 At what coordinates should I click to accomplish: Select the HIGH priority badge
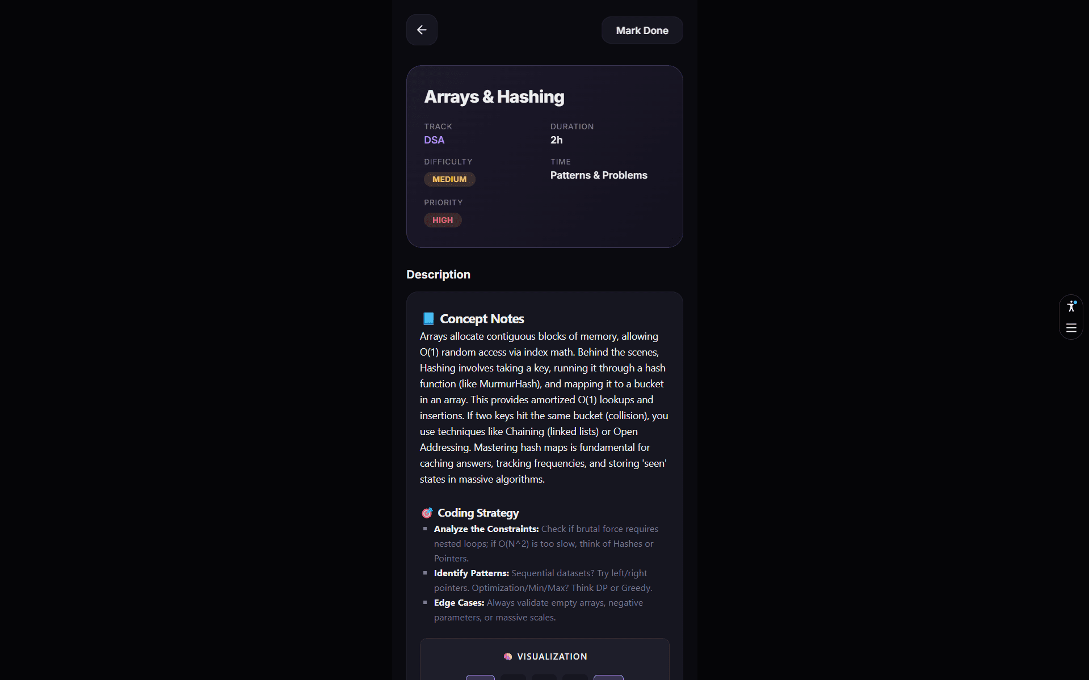click(443, 220)
